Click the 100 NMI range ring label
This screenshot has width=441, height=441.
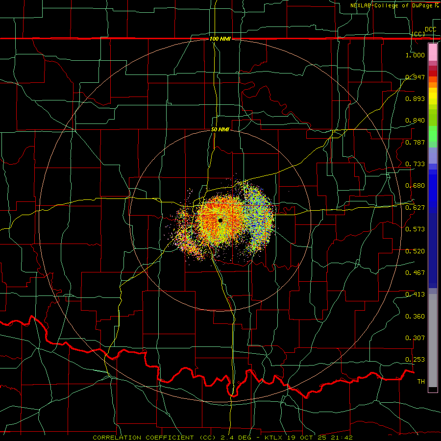coord(220,39)
